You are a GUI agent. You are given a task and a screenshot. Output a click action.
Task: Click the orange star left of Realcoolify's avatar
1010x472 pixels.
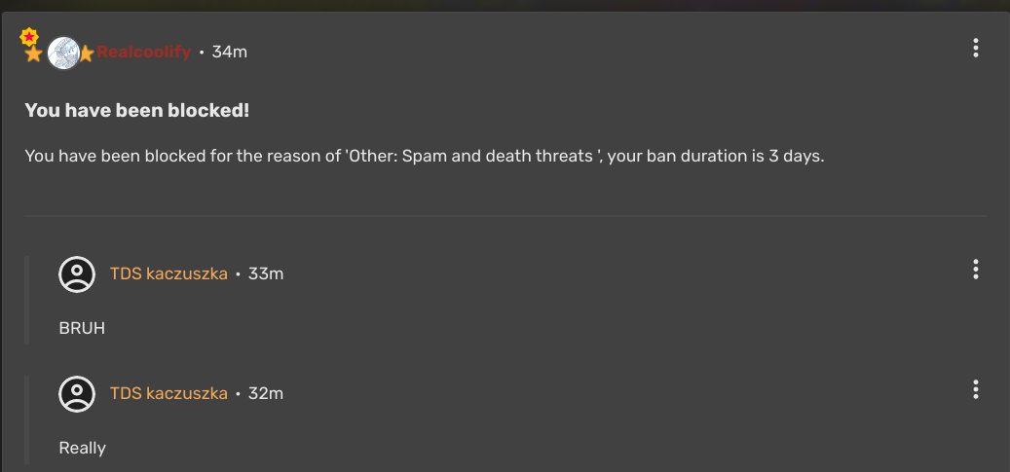pos(33,54)
